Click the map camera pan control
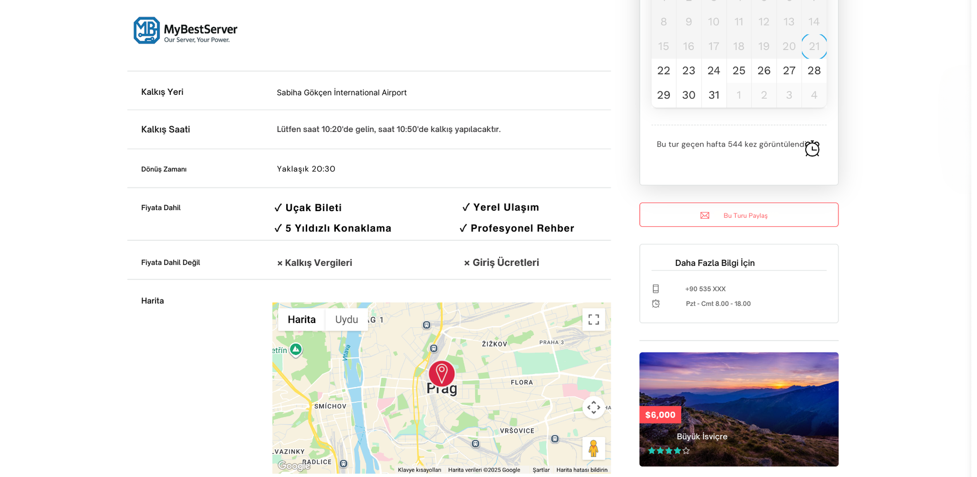 point(593,407)
